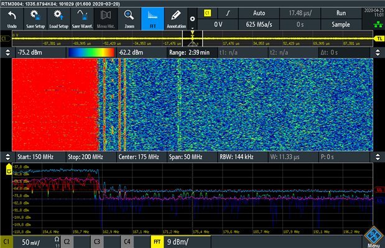Click the t2: n/a field
This screenshot has height=248, width=385.
tap(293, 52)
